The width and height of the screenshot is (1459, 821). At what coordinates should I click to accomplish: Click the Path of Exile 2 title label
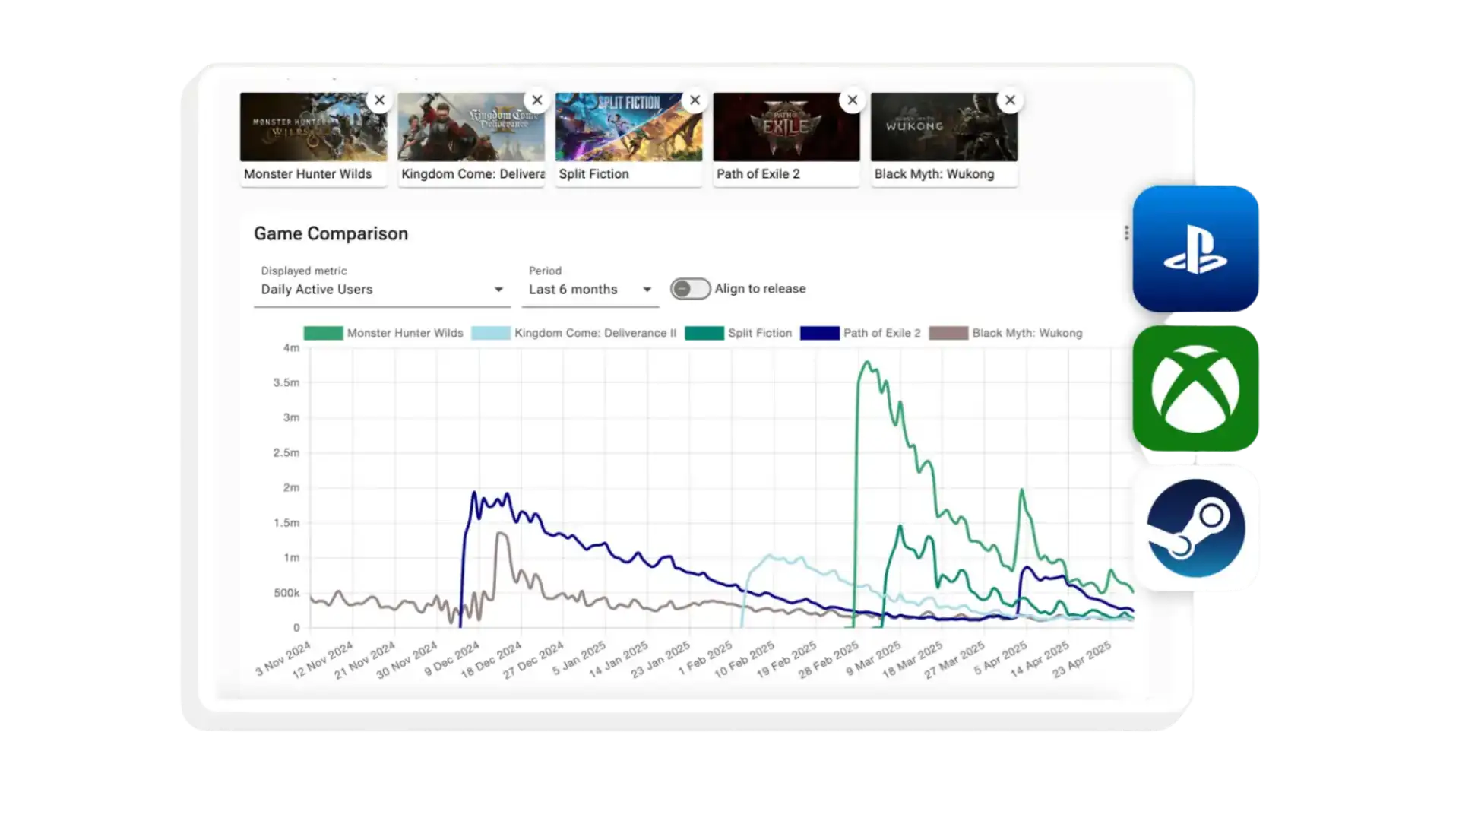(758, 174)
